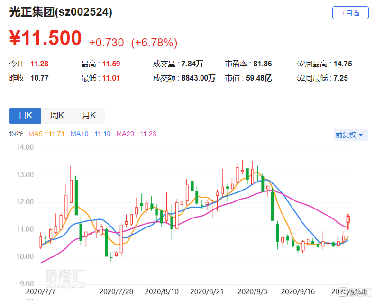Screen dimensions: 374x300
Task: Select stock title 光正集团(sz002524)
Action: (x=61, y=12)
